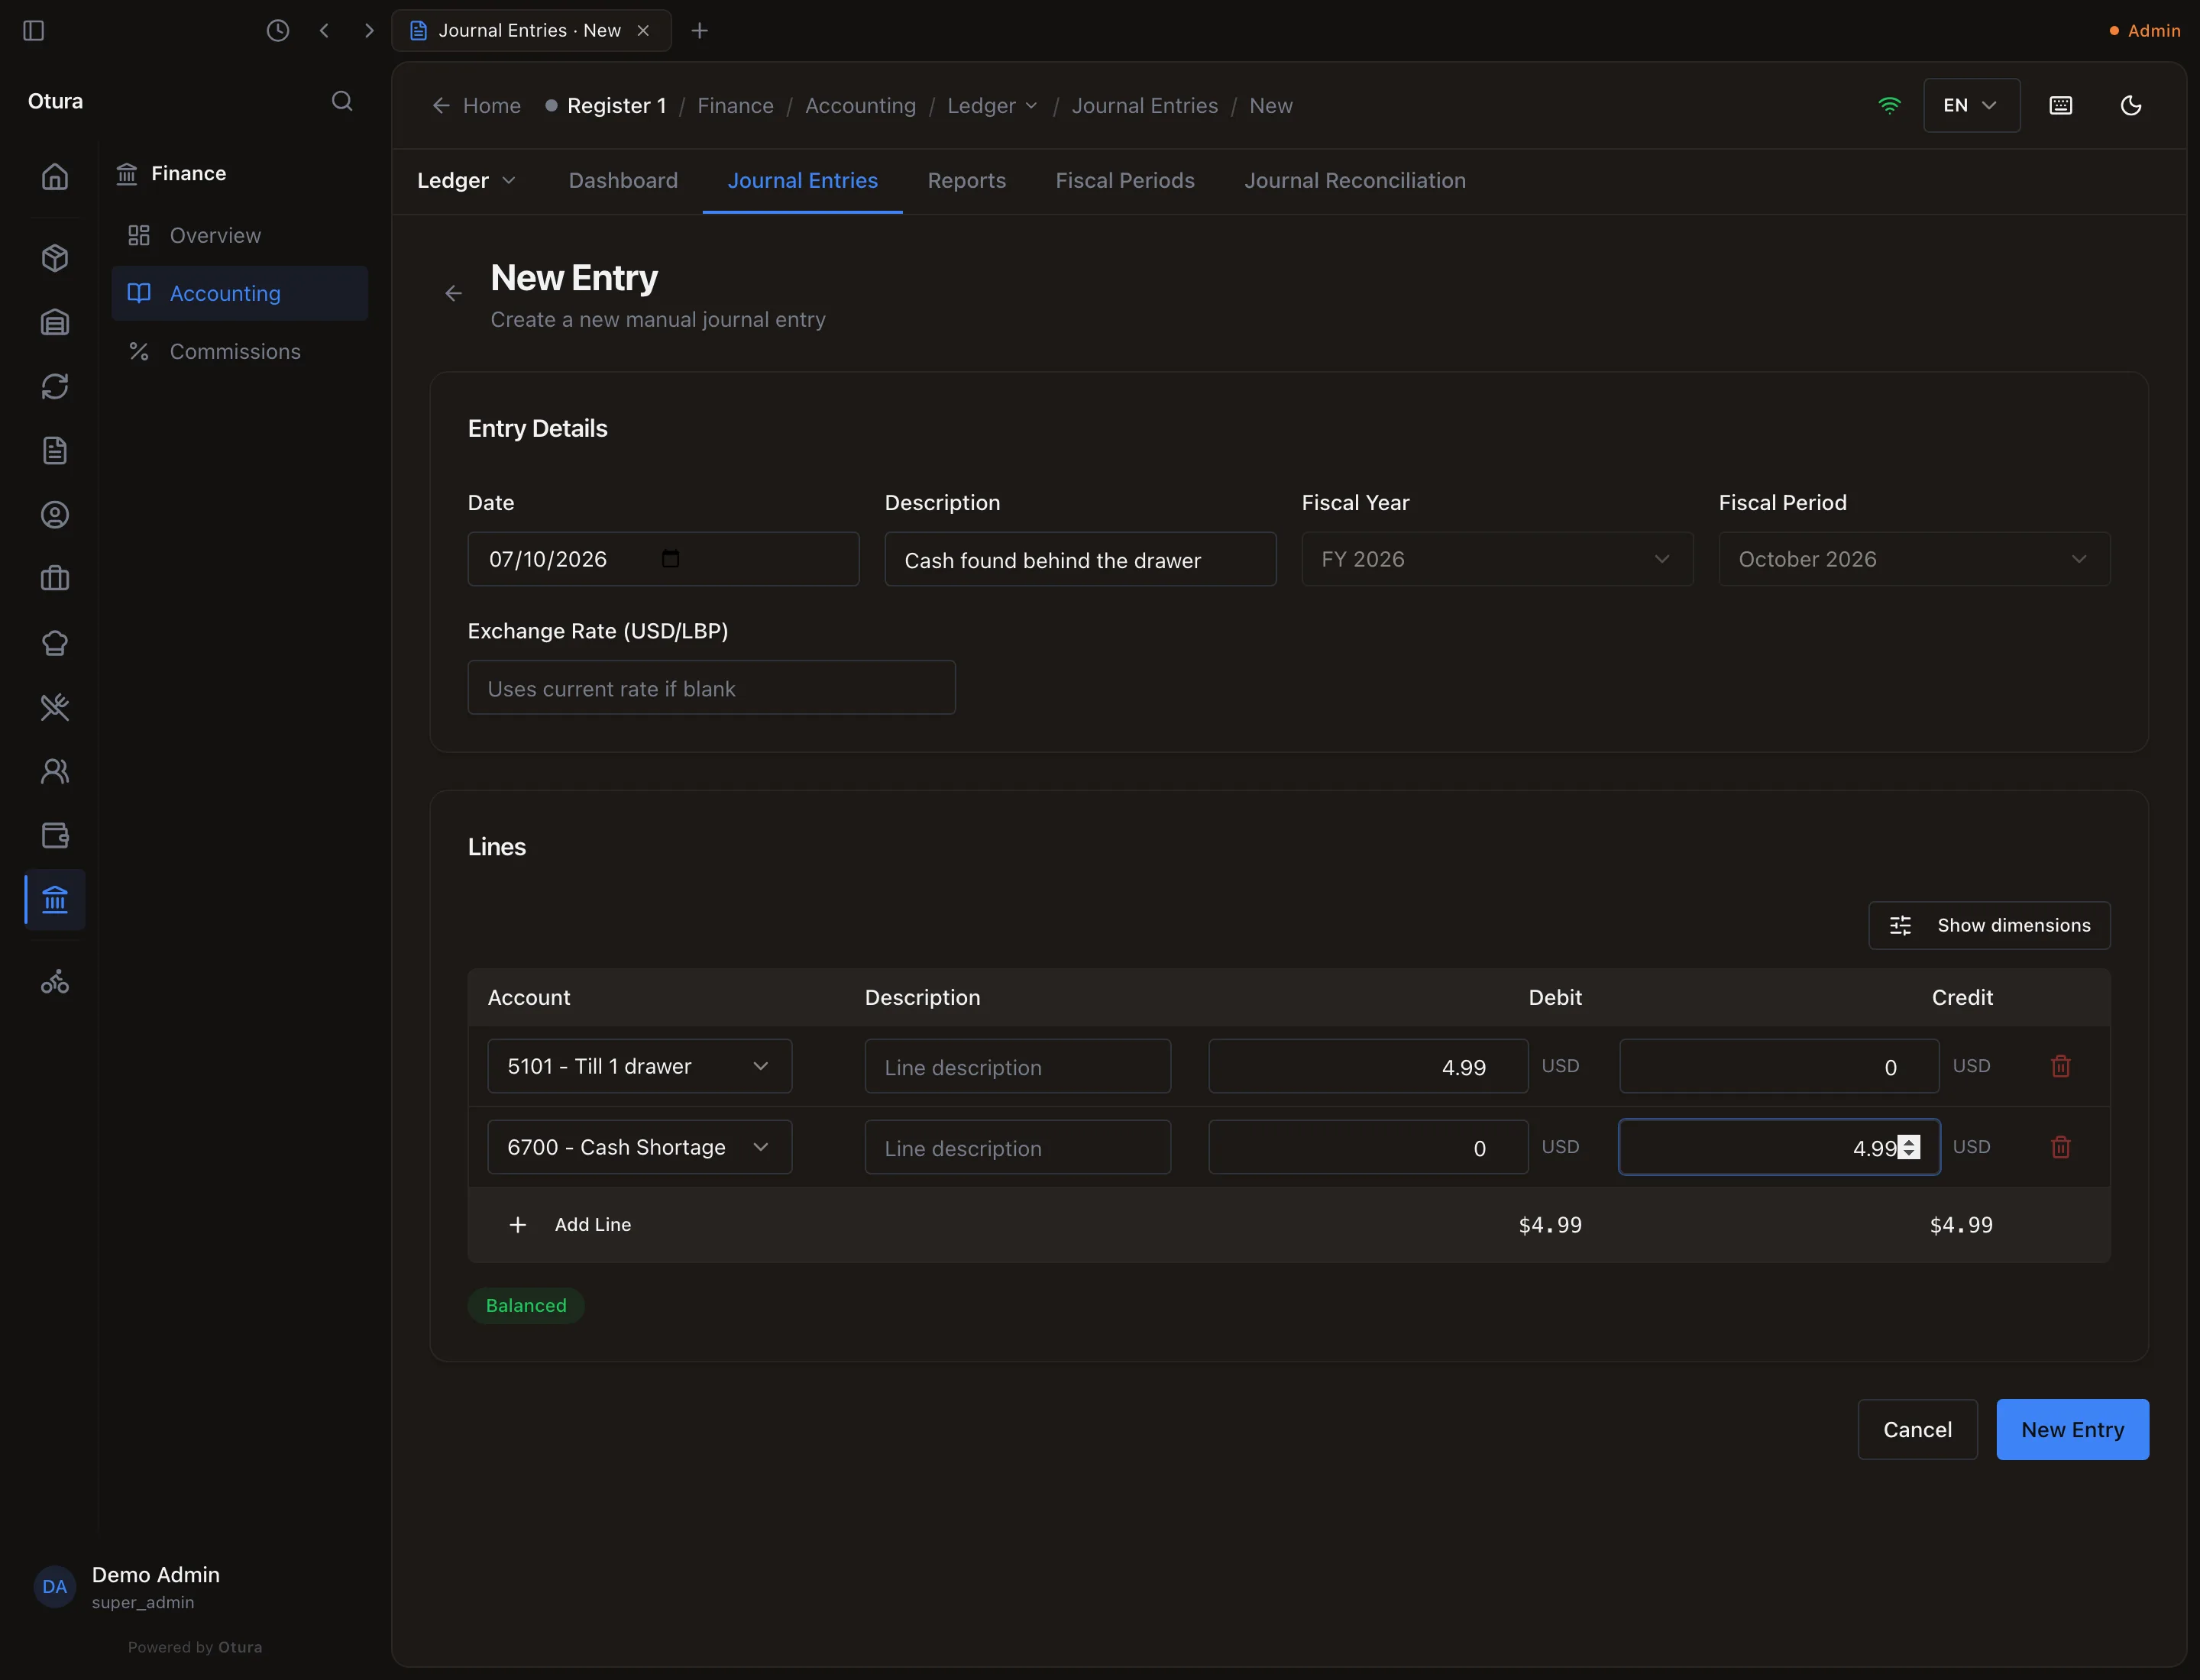Open the history clock icon
2200x1680 pixels.
278,30
